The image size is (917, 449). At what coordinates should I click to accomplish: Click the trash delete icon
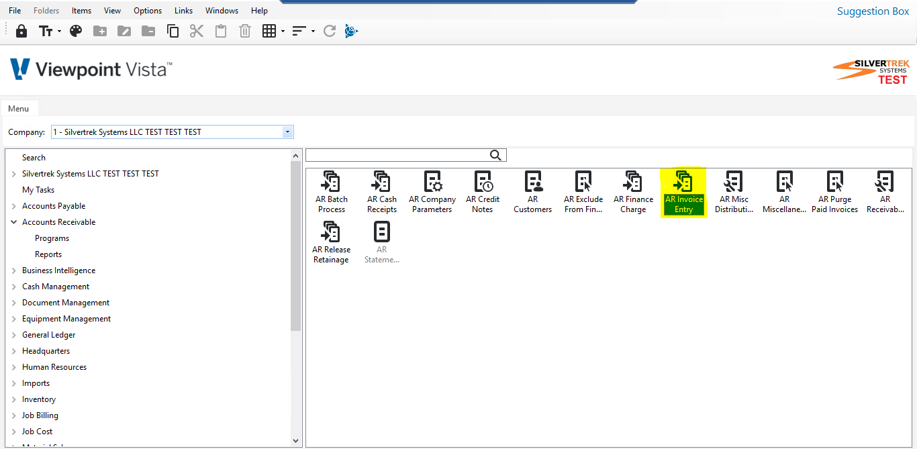click(x=245, y=31)
